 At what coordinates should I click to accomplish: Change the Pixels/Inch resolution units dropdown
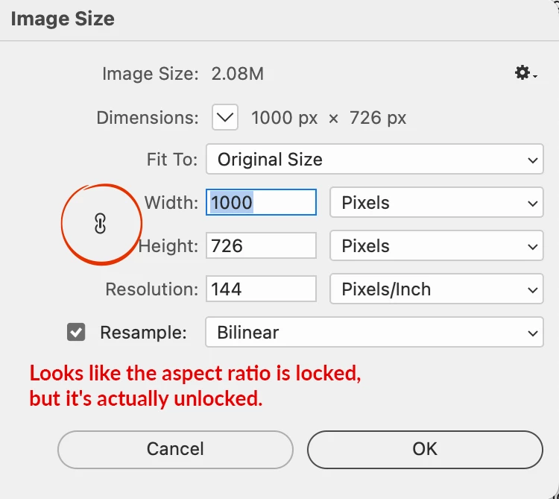[x=436, y=289]
